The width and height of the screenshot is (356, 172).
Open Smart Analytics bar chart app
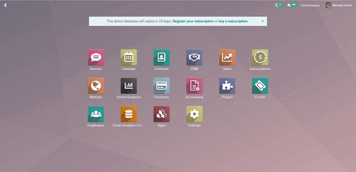click(x=129, y=86)
